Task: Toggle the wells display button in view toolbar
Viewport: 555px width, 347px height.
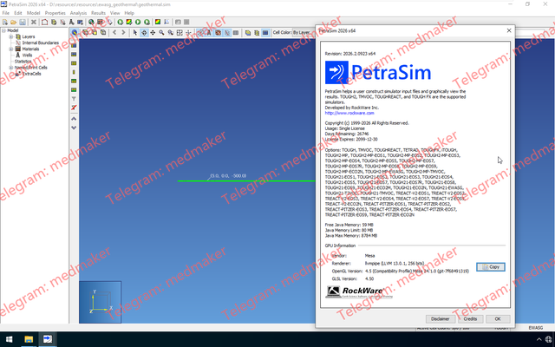Action: (x=209, y=33)
